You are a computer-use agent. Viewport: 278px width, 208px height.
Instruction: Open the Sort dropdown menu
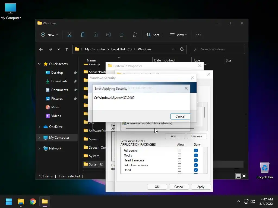coord(154,35)
